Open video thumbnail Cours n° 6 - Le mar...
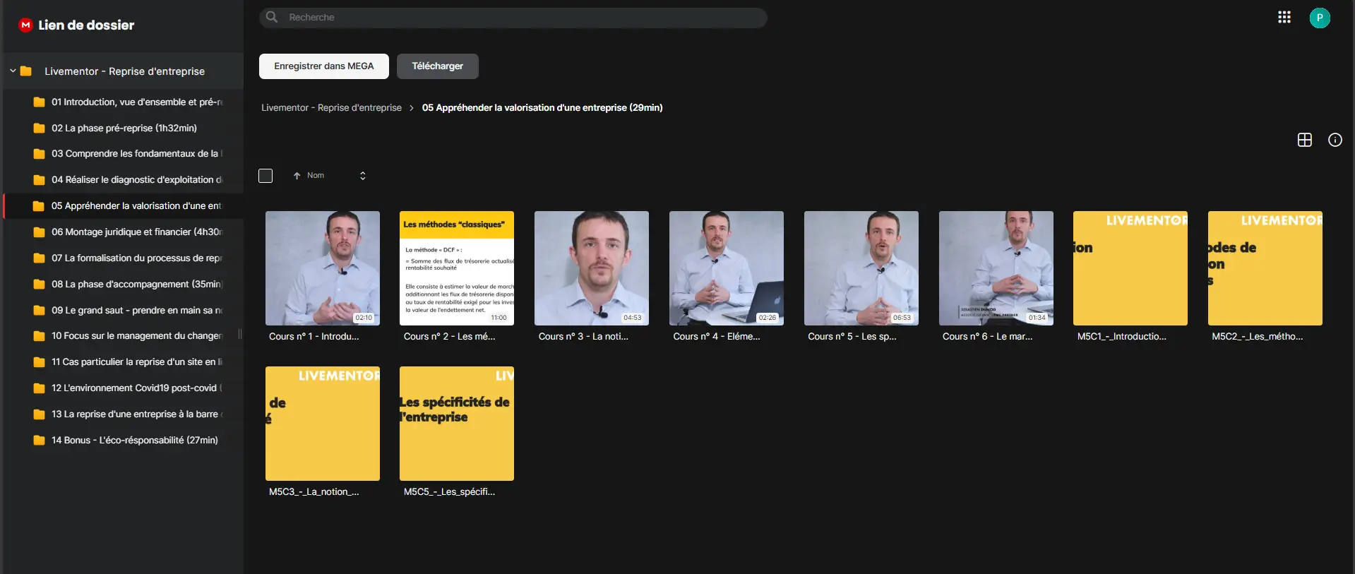Viewport: 1355px width, 574px height. point(996,268)
